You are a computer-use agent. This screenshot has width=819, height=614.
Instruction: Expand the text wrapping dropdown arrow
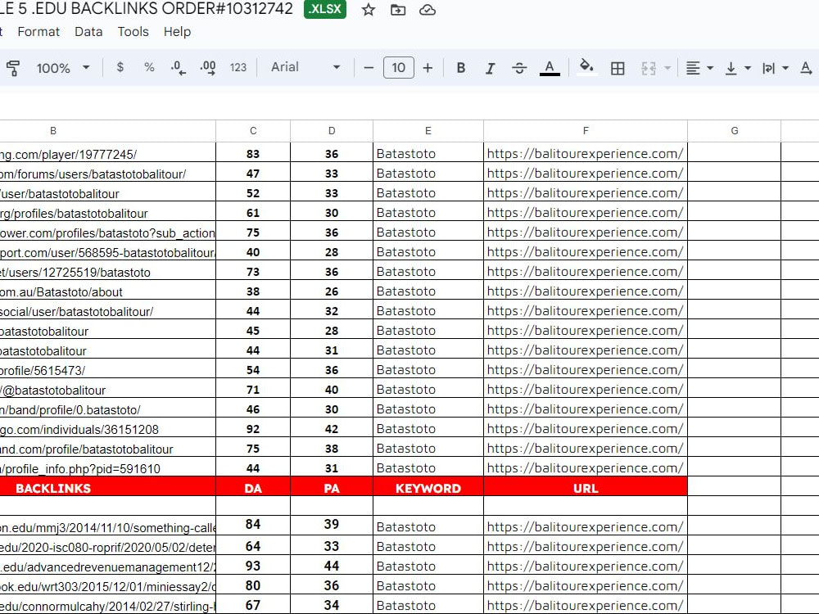pyautogui.click(x=785, y=68)
